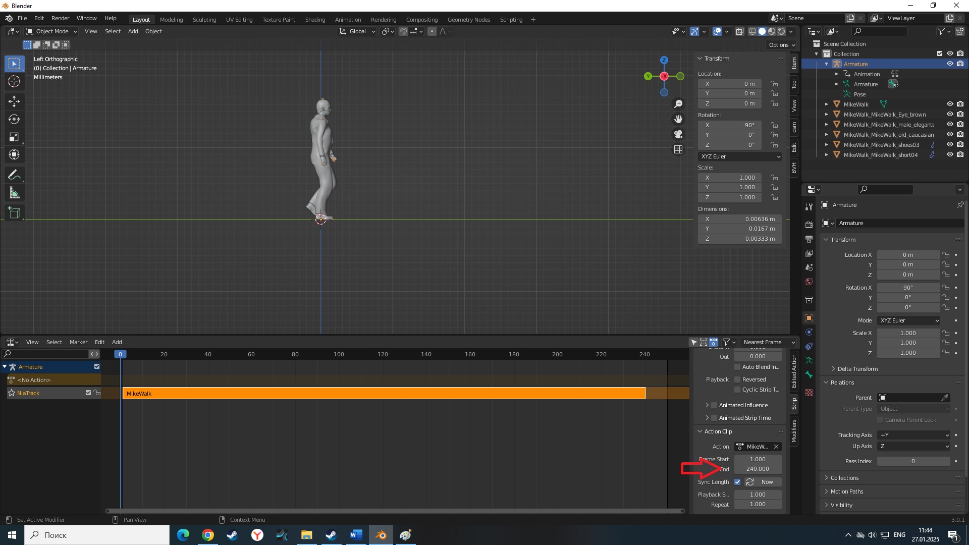This screenshot has width=969, height=545.
Task: Click the Add Cube tool icon
Action: (x=14, y=213)
